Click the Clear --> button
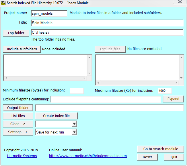 pos(18,124)
